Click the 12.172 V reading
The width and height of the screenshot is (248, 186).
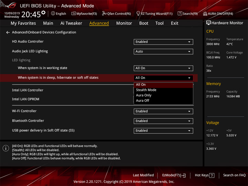[x=212, y=135]
